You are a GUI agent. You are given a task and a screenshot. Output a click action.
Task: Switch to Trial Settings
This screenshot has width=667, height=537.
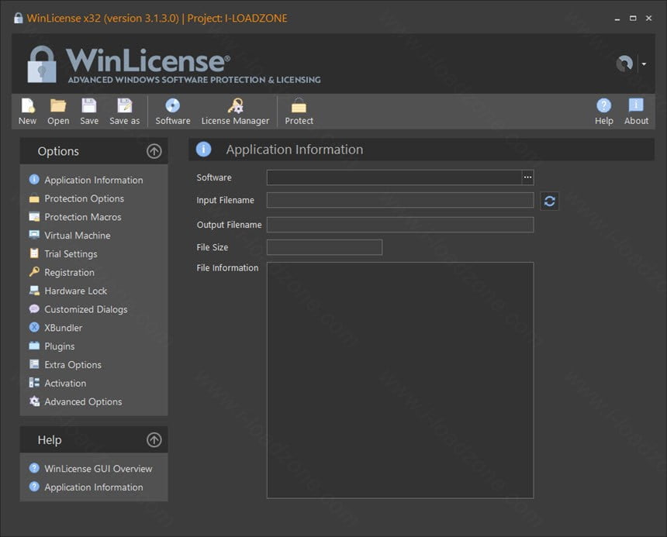pyautogui.click(x=71, y=254)
